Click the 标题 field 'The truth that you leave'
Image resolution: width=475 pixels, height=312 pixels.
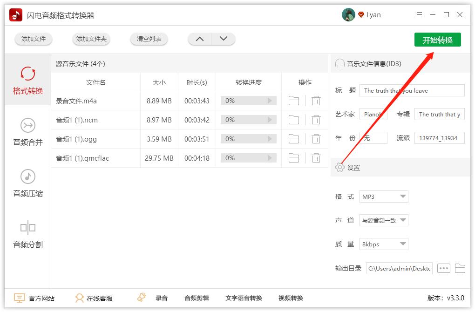412,90
